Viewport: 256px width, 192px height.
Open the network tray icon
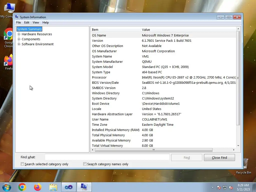(225, 187)
